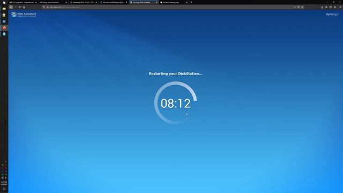
Task: Open a new browser tab
Action: coord(191,2)
